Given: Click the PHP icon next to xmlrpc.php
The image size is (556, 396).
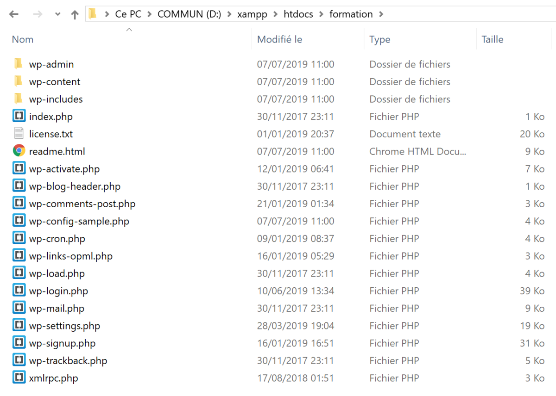Looking at the screenshot, I should click(19, 377).
